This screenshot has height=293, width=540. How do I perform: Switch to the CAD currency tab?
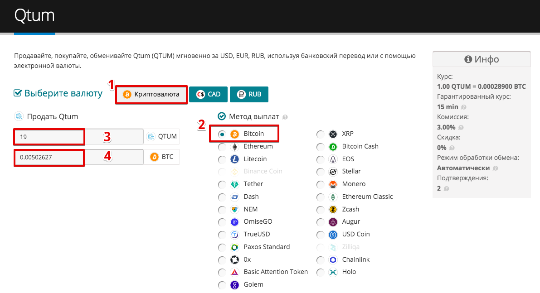208,95
